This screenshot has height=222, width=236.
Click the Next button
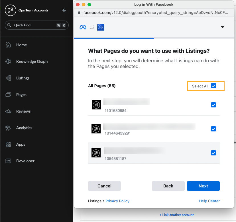[x=203, y=186]
